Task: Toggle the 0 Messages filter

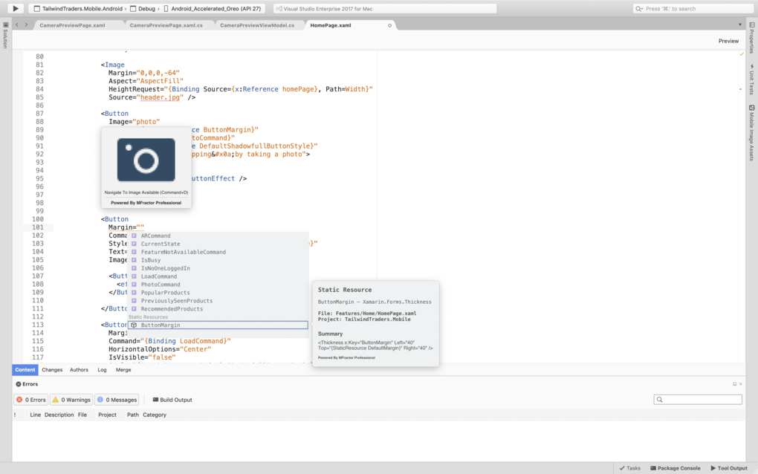Action: coord(117,400)
